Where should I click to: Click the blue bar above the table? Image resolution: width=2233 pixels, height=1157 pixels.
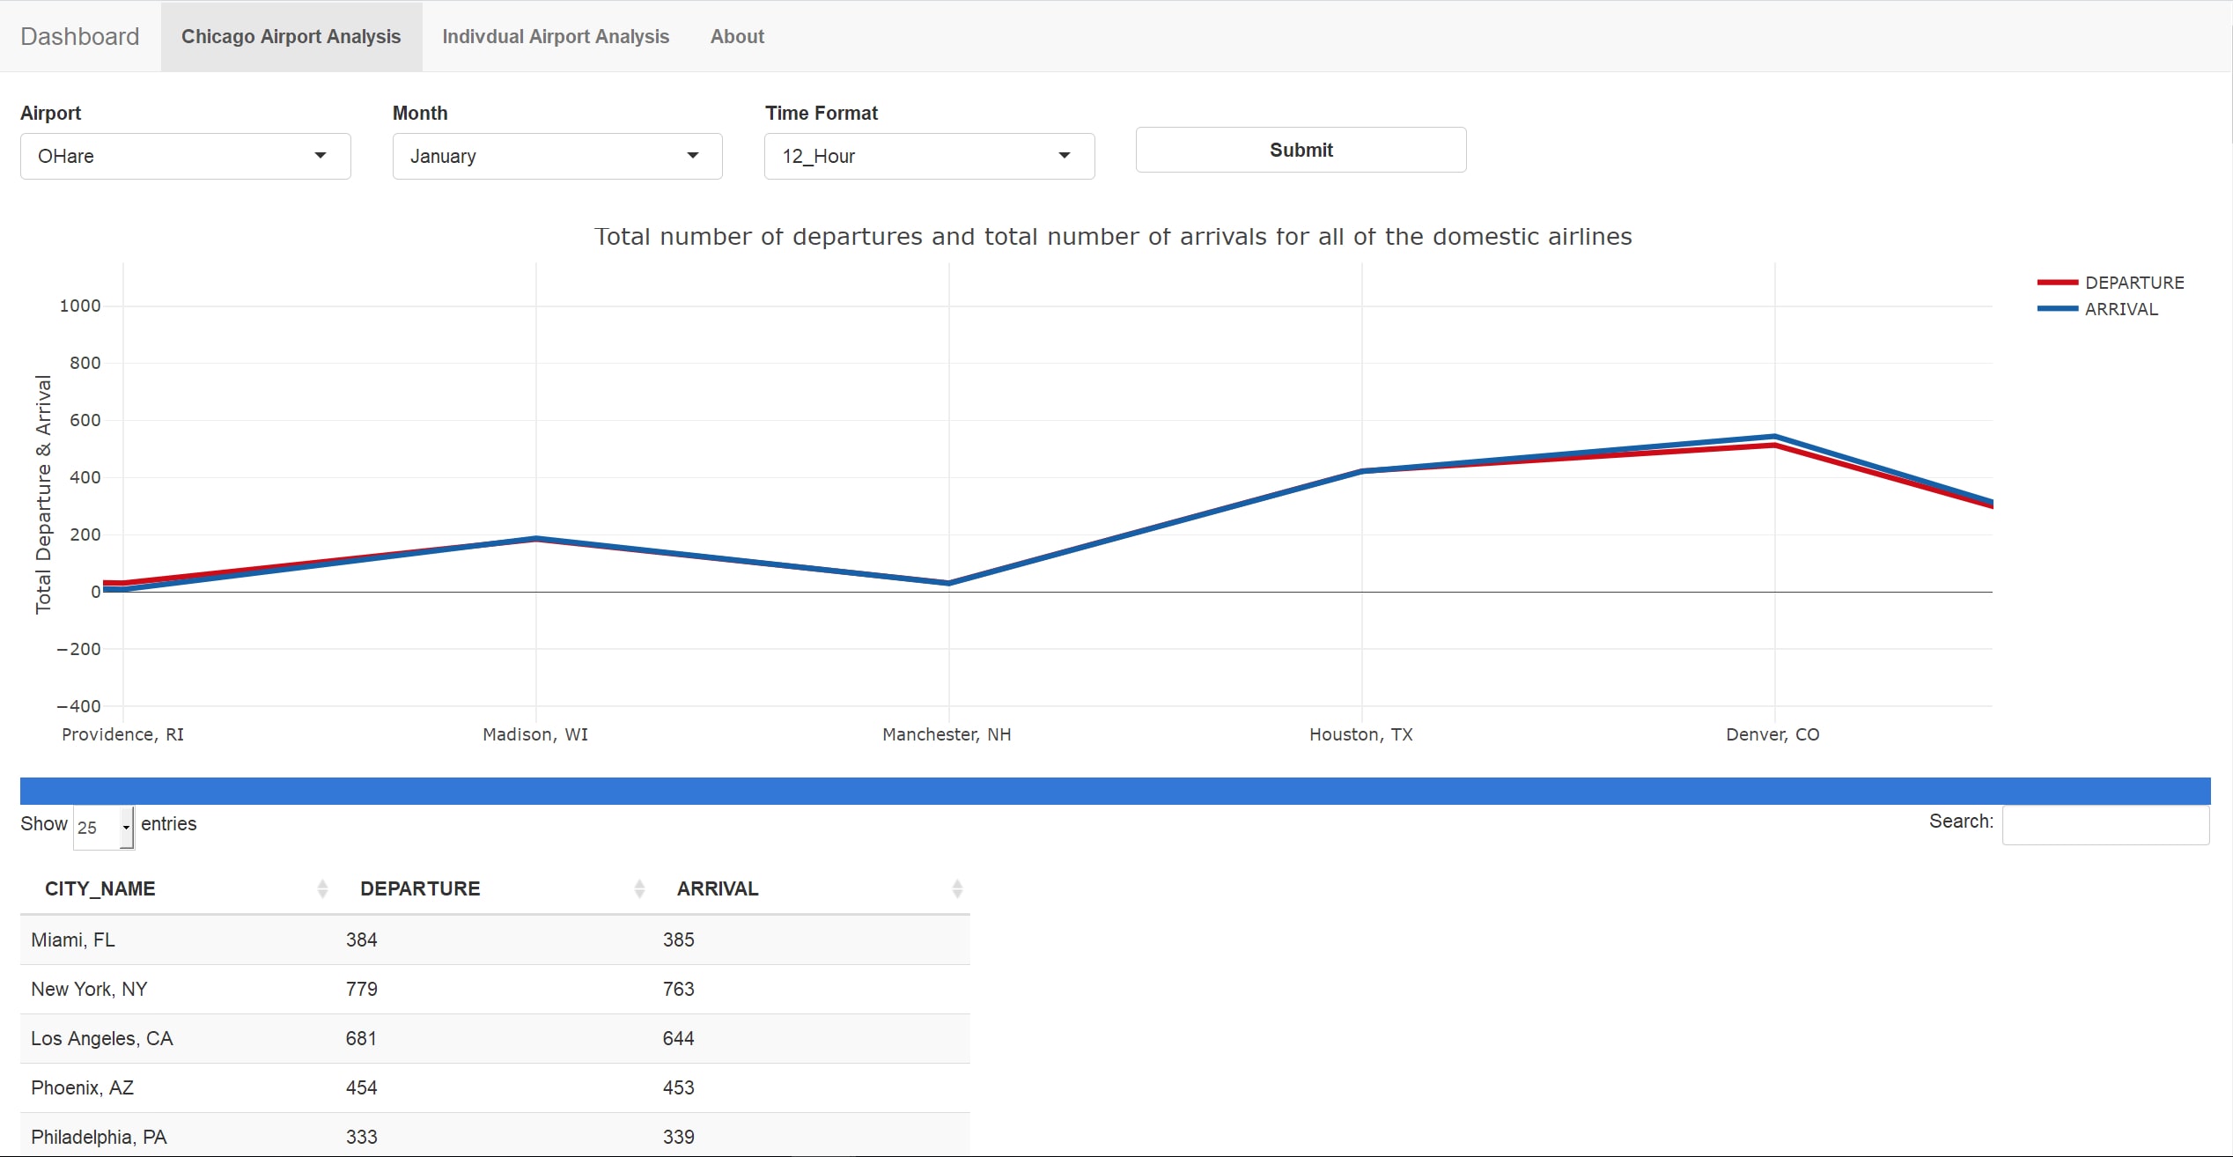click(1116, 791)
